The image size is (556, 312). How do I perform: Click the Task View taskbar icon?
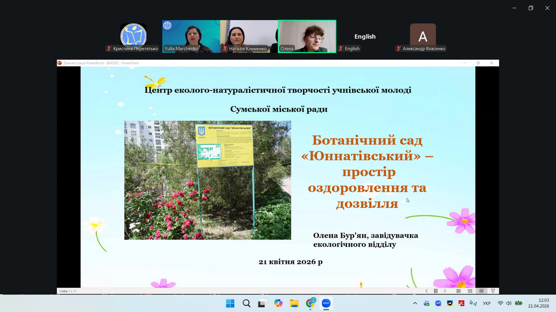click(262, 303)
